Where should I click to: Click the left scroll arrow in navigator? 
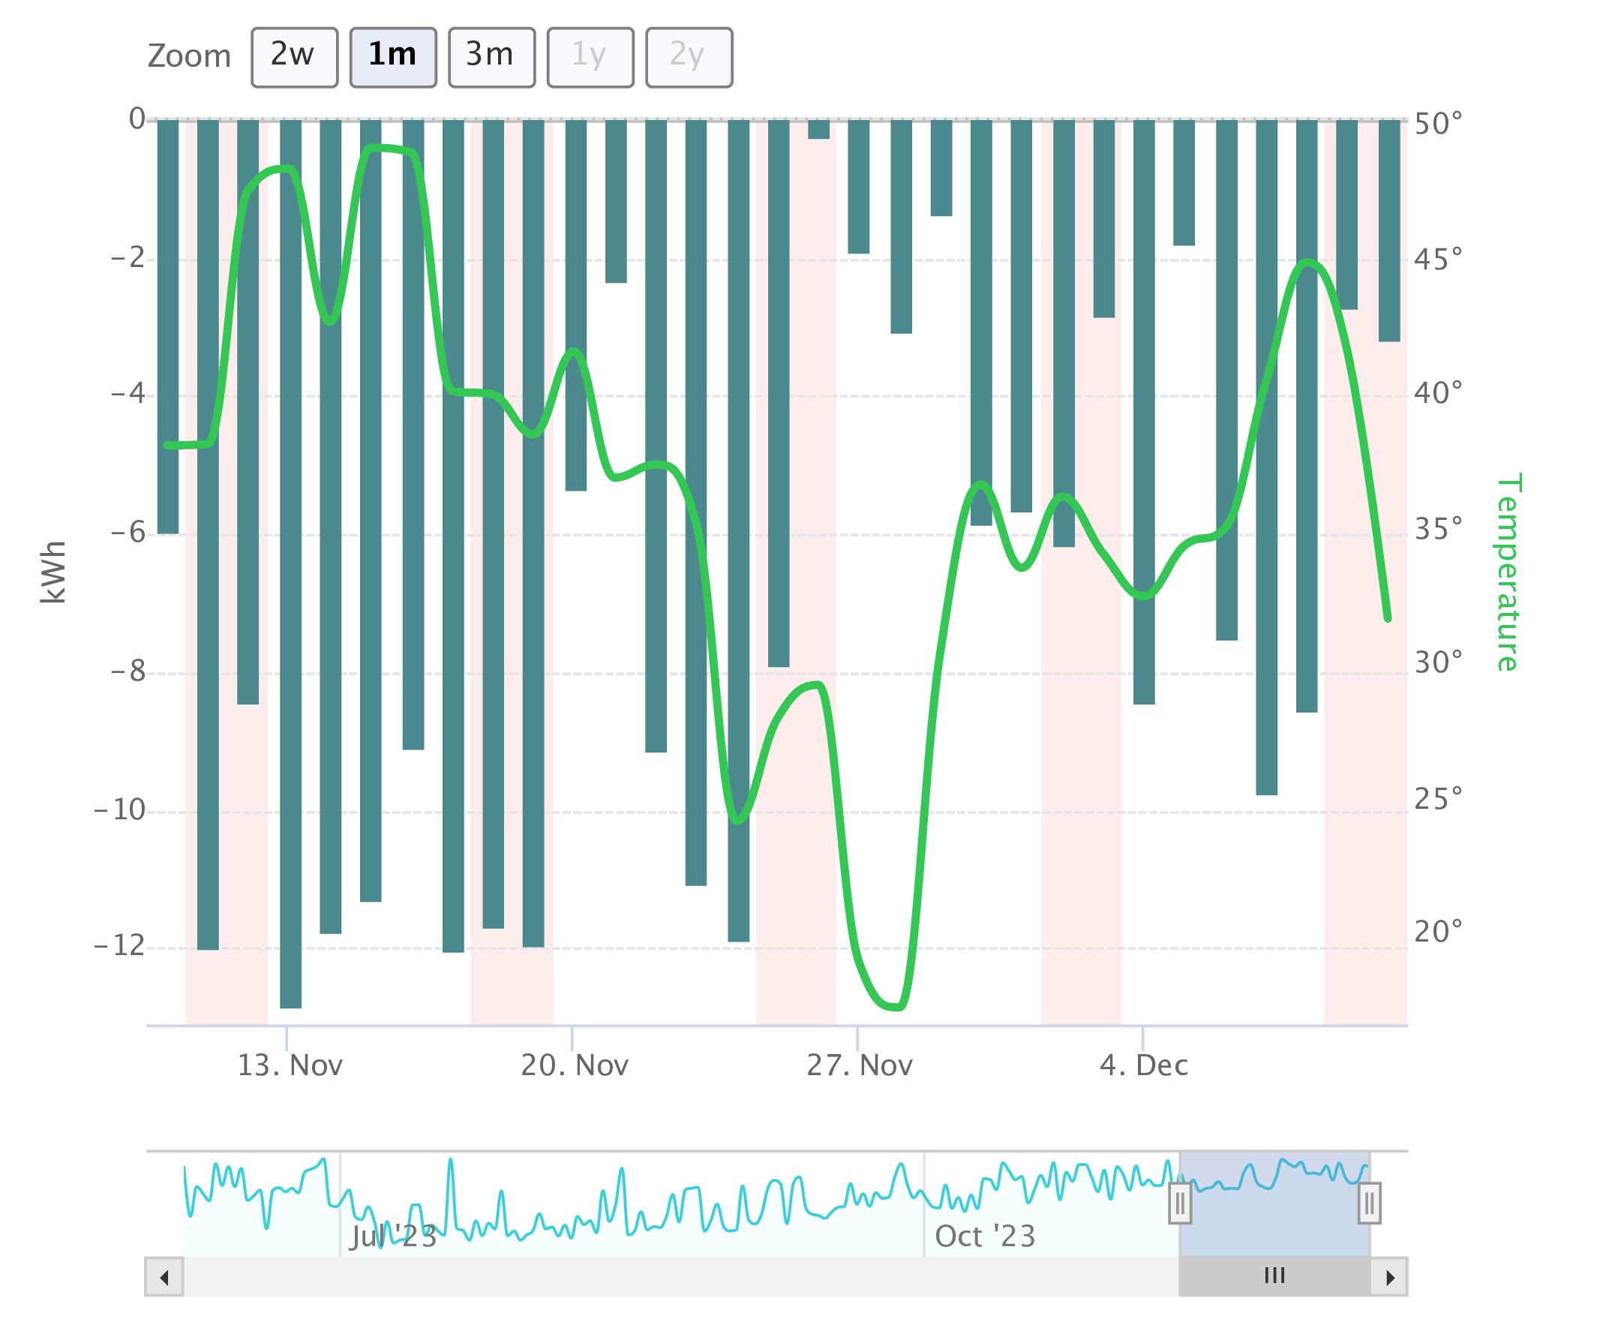point(164,1277)
